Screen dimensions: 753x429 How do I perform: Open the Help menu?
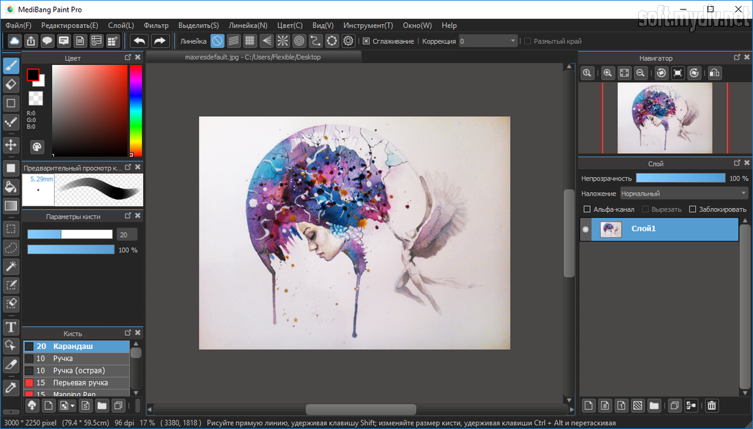449,25
